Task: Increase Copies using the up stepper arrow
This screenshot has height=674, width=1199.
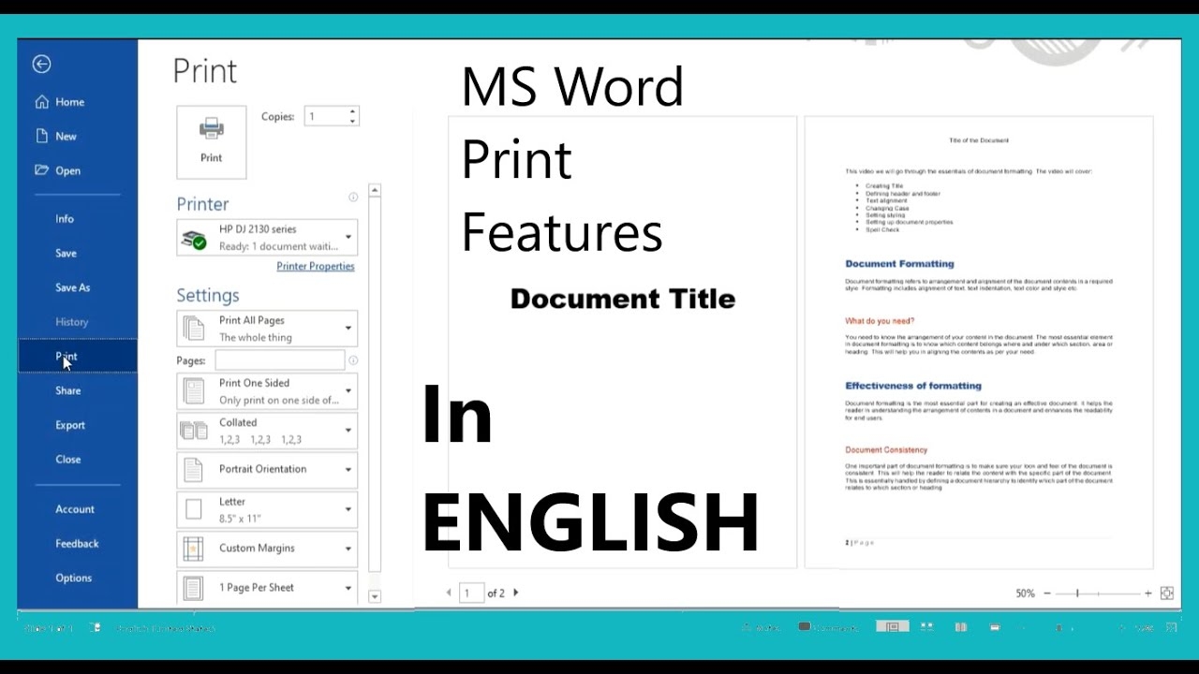Action: (353, 110)
